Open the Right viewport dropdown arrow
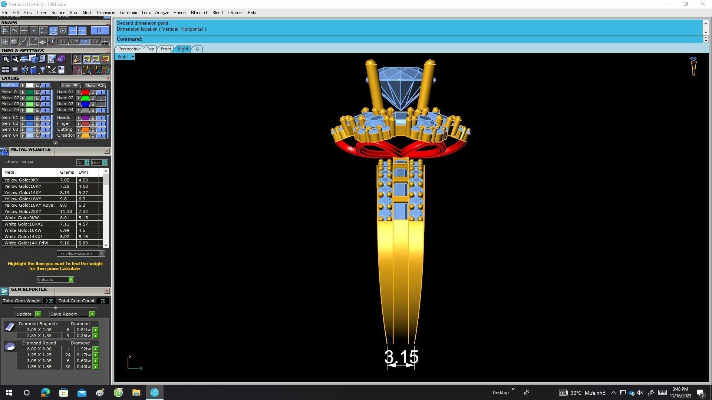 click(133, 57)
